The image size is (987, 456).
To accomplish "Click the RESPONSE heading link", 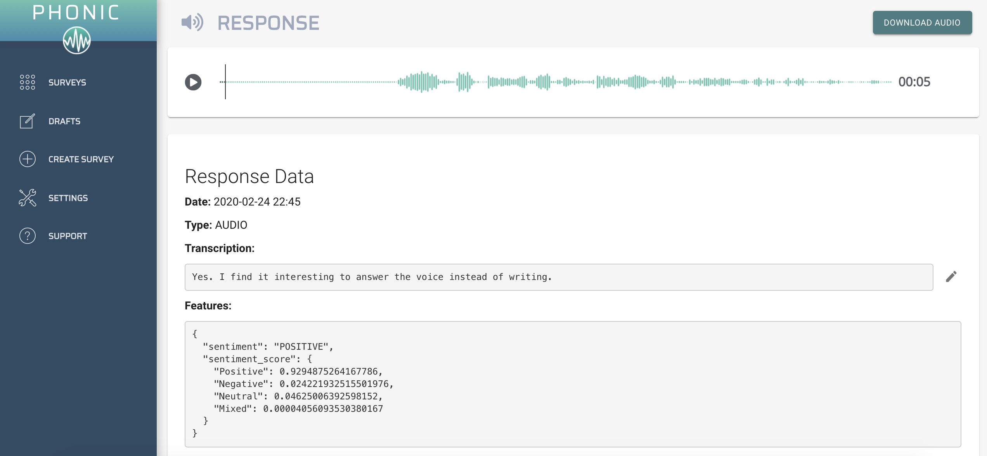I will 268,22.
